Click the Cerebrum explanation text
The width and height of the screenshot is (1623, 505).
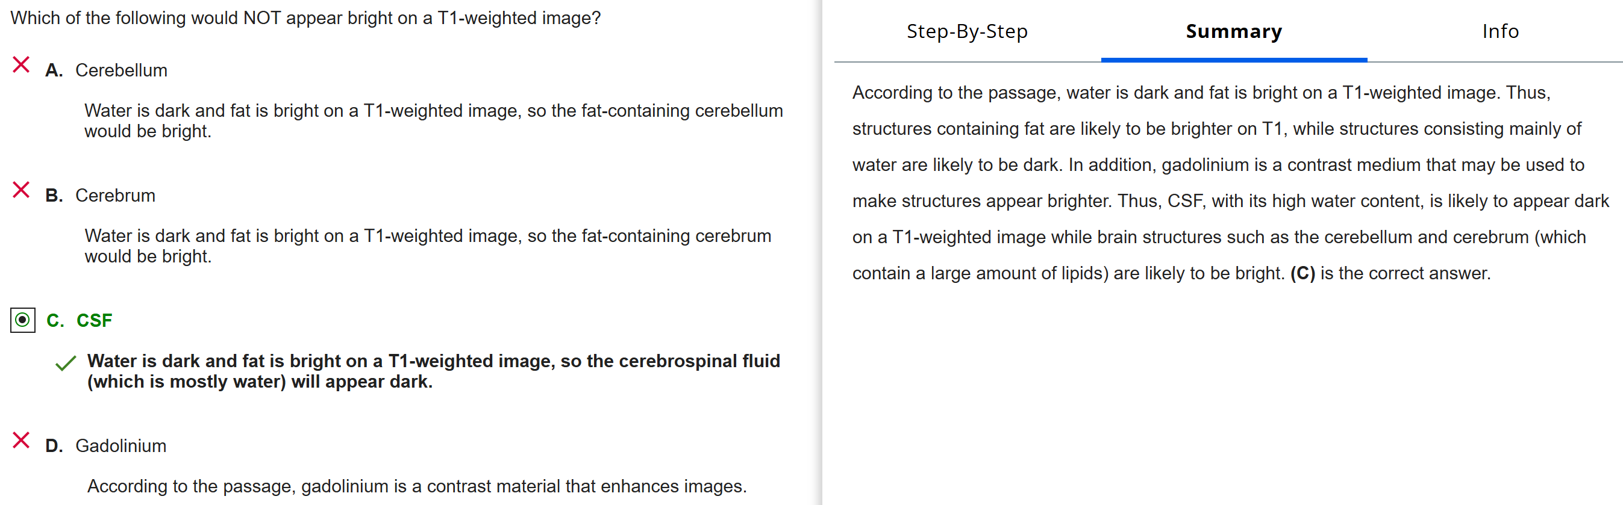pyautogui.click(x=427, y=246)
